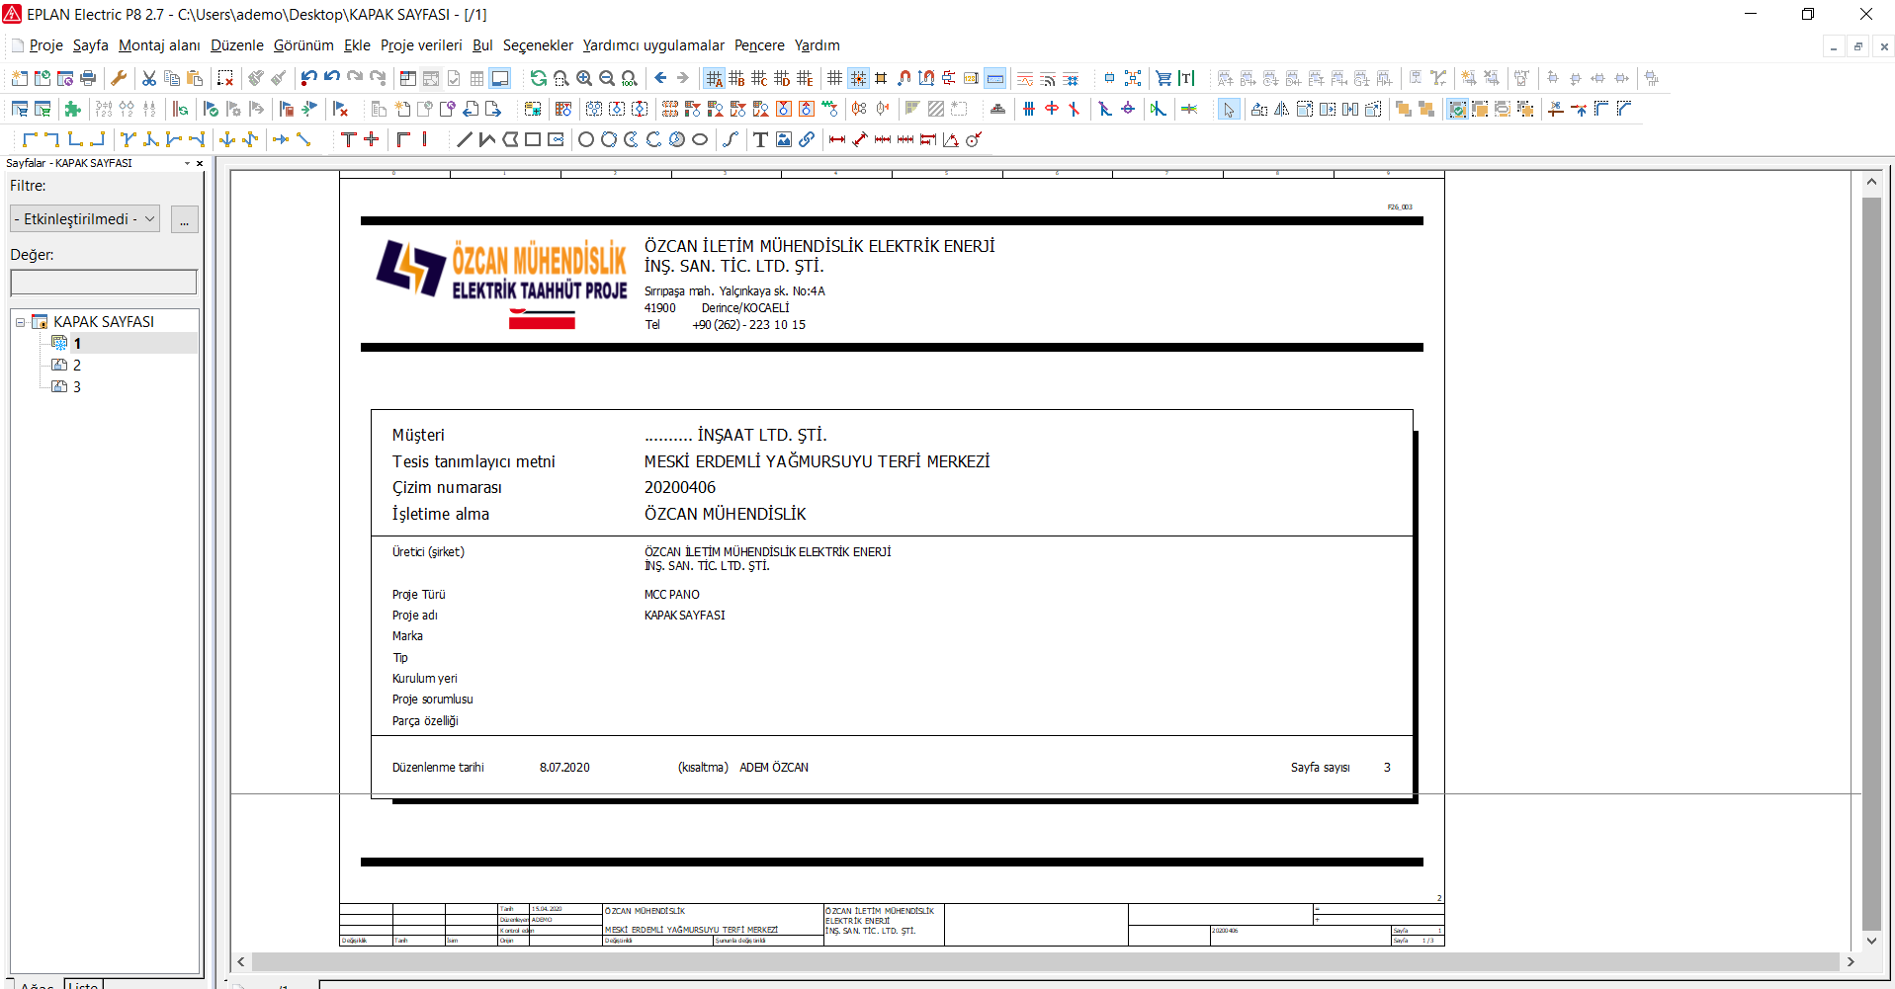Select page 2 in page tree

click(76, 365)
